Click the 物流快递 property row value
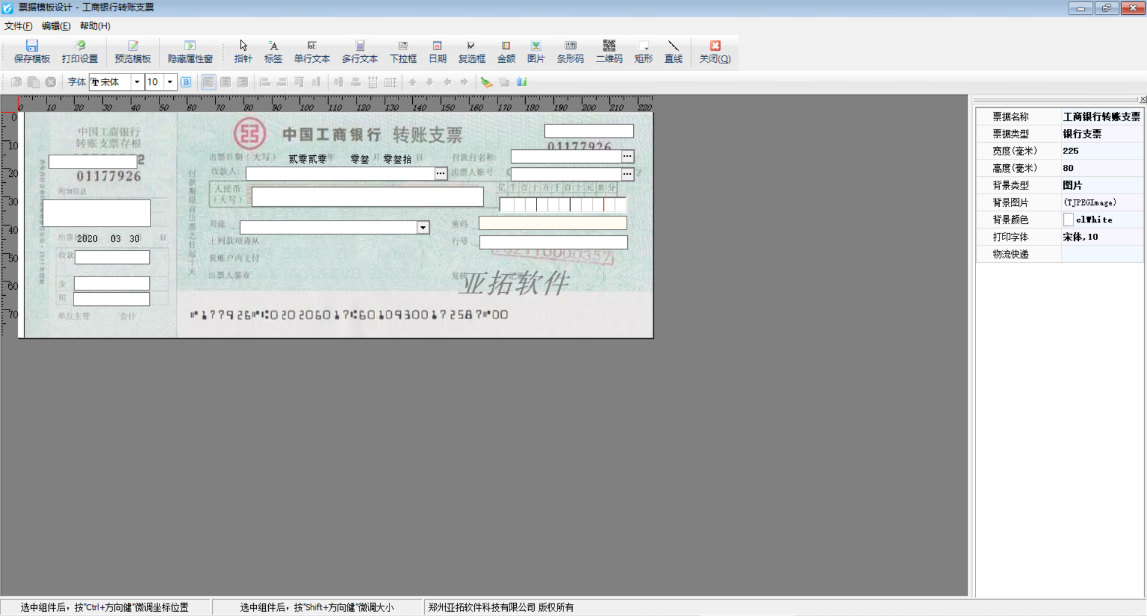 coord(1102,255)
